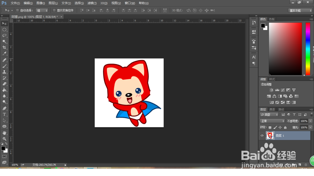Open the 滤镜(T) menu
Image resolution: width=314 pixels, height=176 pixels.
pyautogui.click(x=92, y=3)
